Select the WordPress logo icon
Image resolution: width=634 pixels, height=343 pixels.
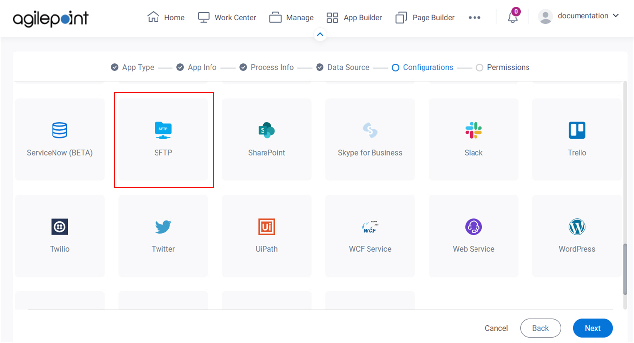pyautogui.click(x=577, y=227)
